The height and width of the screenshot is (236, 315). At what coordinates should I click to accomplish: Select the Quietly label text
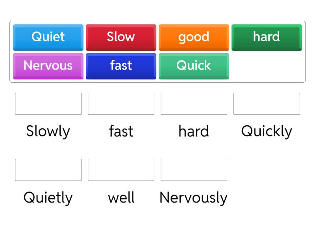point(48,197)
